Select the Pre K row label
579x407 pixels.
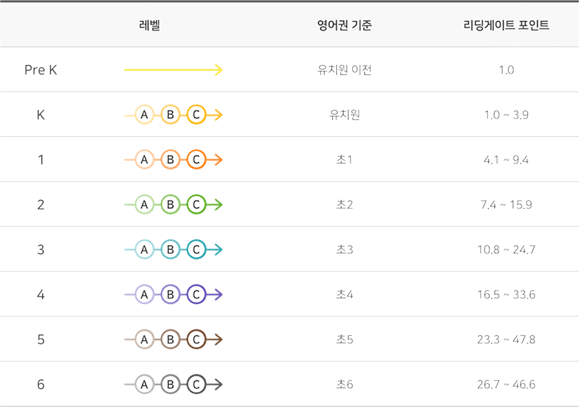click(x=41, y=69)
